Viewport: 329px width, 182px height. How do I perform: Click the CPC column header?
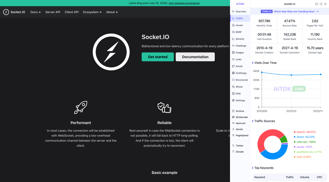(319, 177)
